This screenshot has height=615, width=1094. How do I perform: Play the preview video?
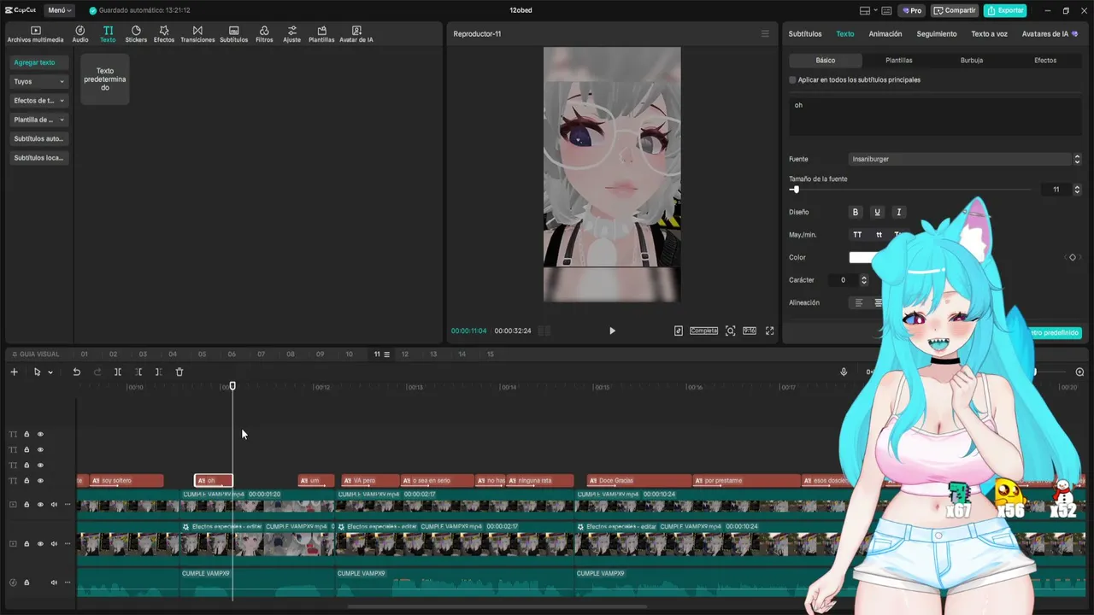tap(612, 331)
